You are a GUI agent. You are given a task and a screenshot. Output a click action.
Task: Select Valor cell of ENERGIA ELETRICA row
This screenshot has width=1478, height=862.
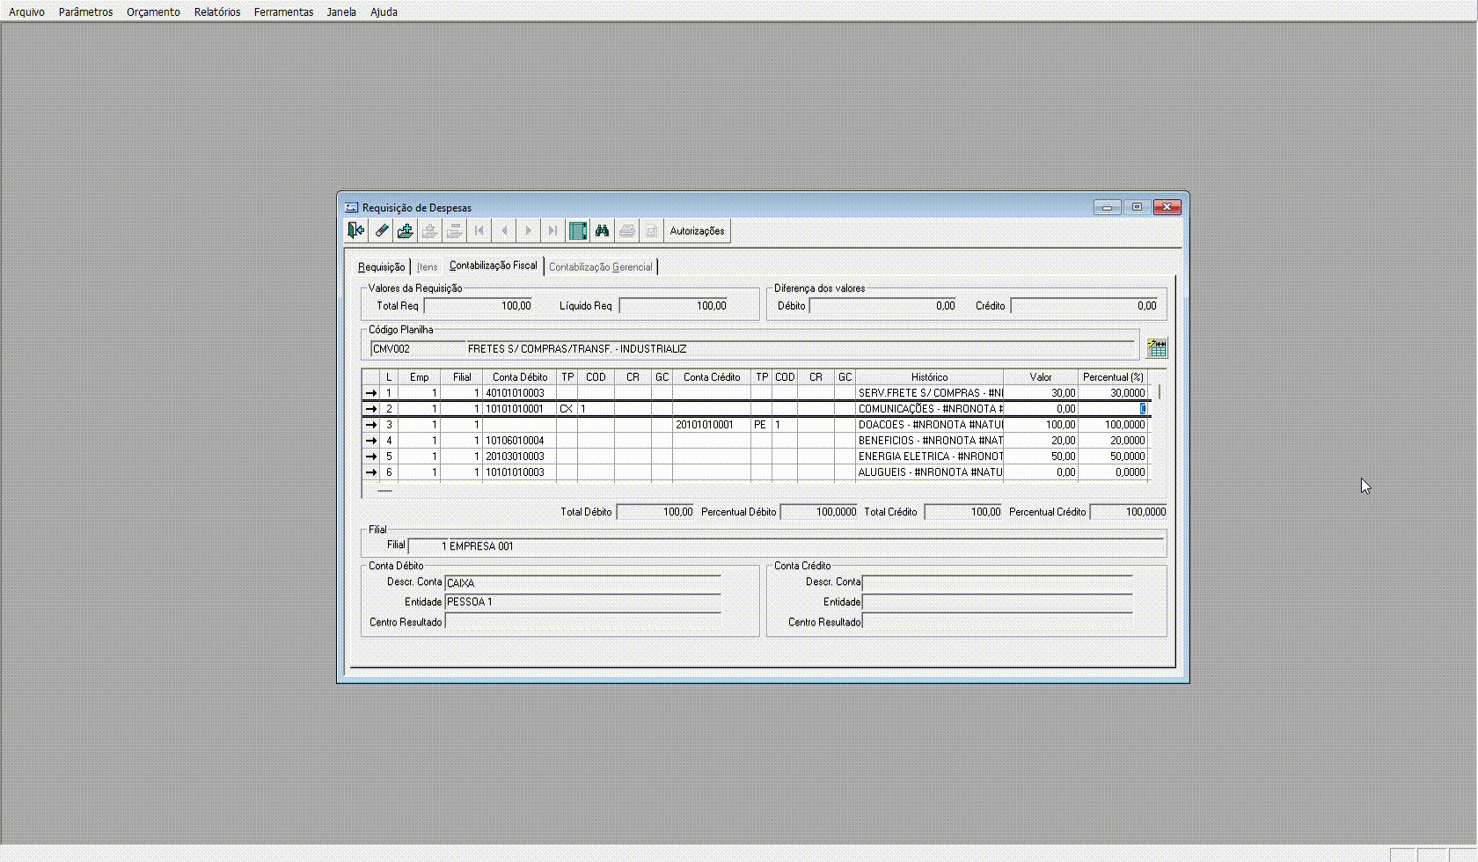1041,457
